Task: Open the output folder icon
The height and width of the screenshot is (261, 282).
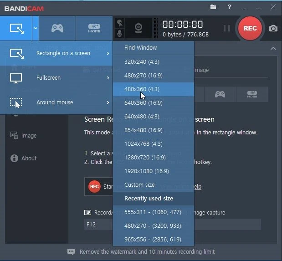Action: tap(213, 7)
